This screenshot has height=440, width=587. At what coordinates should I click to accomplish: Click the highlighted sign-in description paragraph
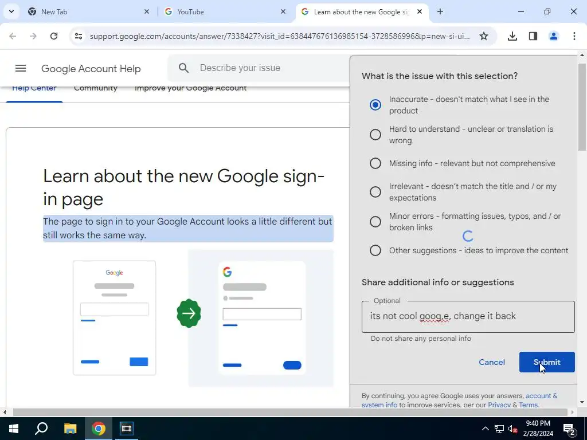coord(188,228)
